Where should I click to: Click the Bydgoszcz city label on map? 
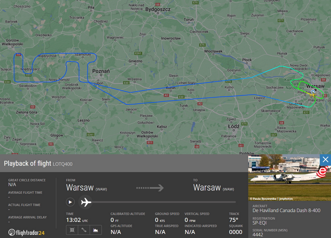click(158, 9)
